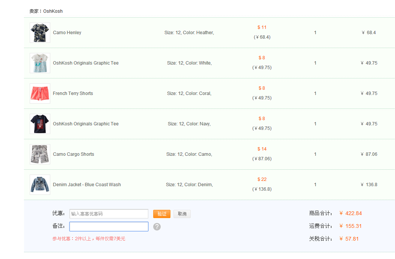The width and height of the screenshot is (395, 259).
Task: Focus the 备注 remarks input field
Action: pyautogui.click(x=109, y=226)
